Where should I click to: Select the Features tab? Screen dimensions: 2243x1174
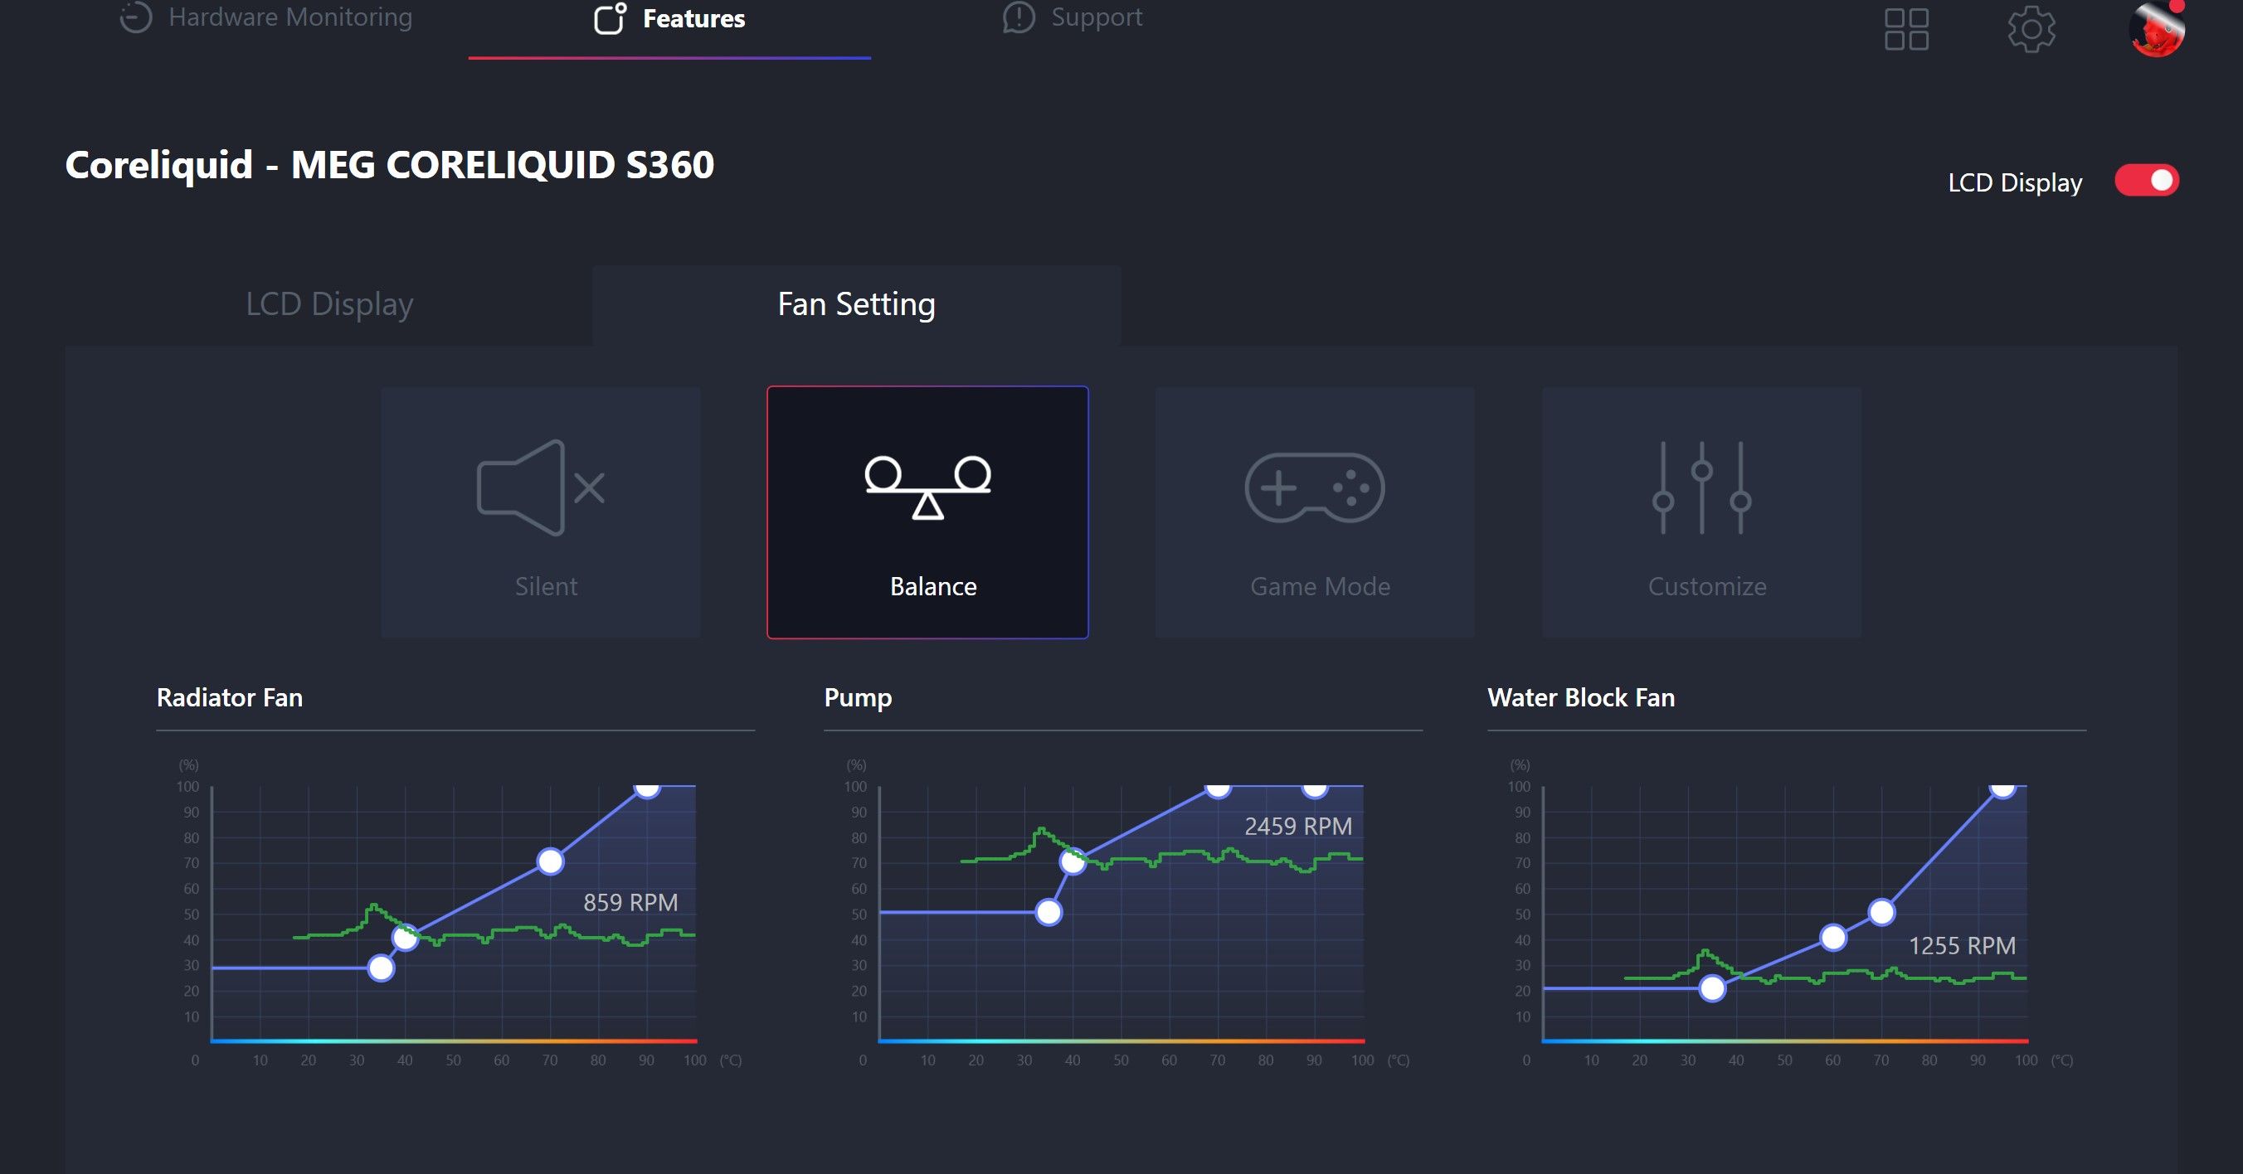point(669,19)
